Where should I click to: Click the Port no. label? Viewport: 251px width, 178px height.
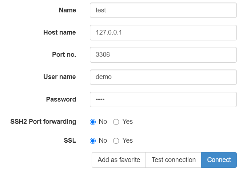coord(64,55)
